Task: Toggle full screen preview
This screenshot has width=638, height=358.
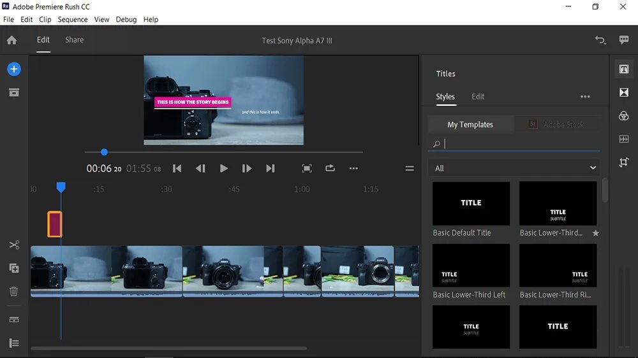Action: [x=307, y=168]
